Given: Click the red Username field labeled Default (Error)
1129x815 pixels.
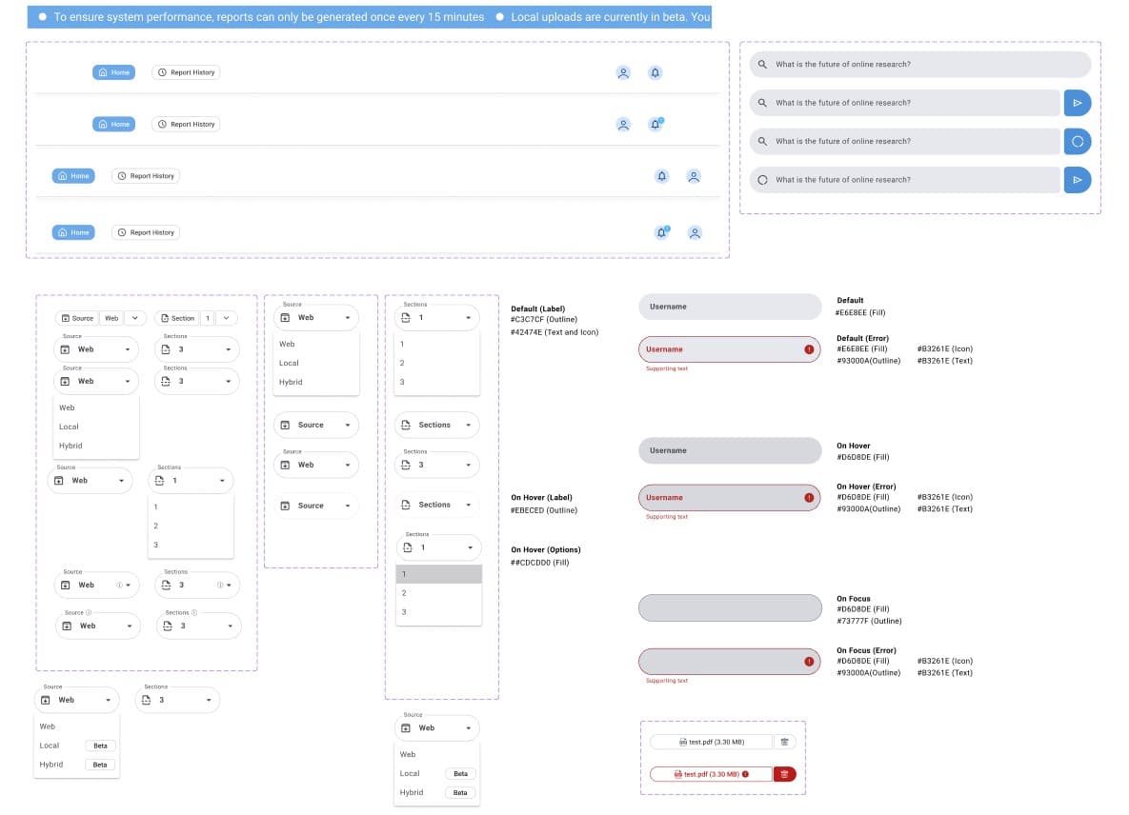Looking at the screenshot, I should 730,349.
